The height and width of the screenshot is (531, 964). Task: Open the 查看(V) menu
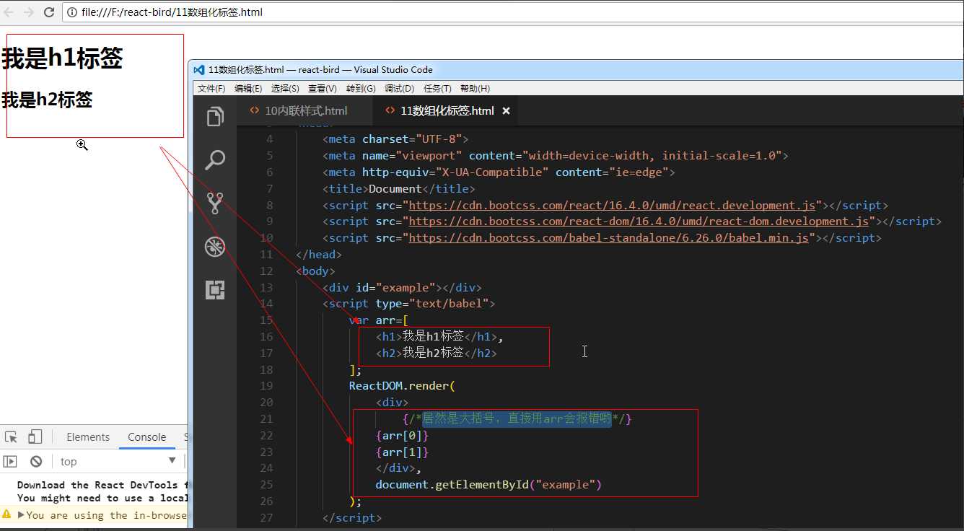(322, 88)
